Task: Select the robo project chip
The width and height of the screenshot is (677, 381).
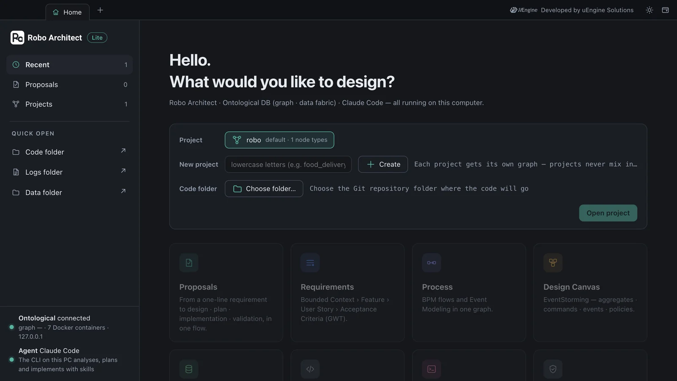Action: tap(279, 140)
